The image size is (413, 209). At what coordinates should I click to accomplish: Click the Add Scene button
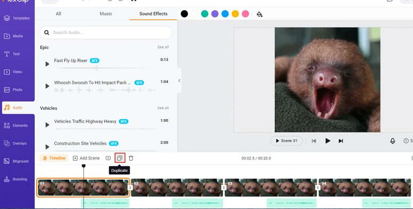coord(86,158)
